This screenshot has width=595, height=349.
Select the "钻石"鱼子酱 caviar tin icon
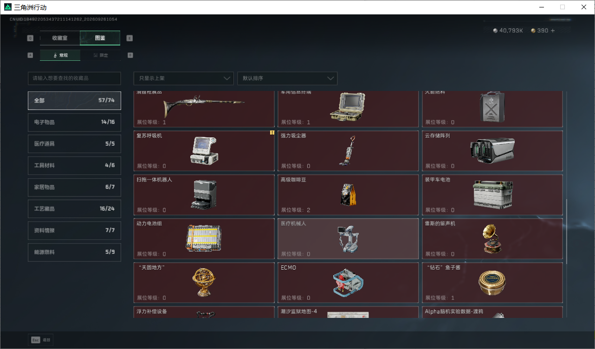coord(492,282)
